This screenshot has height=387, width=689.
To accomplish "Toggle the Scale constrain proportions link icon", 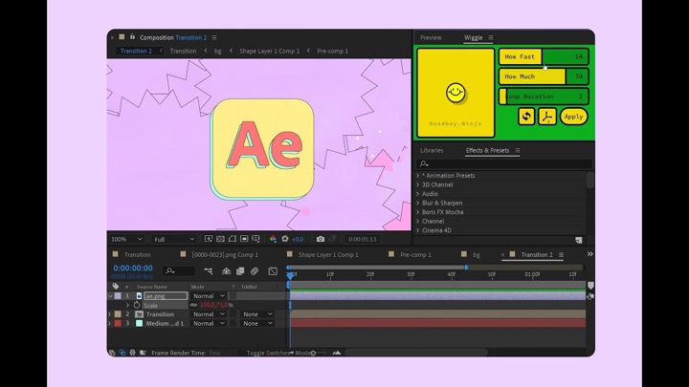I will [193, 305].
